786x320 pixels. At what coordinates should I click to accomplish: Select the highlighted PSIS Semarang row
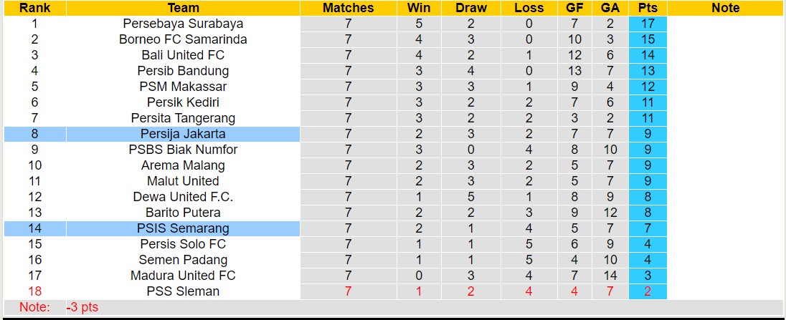point(183,228)
